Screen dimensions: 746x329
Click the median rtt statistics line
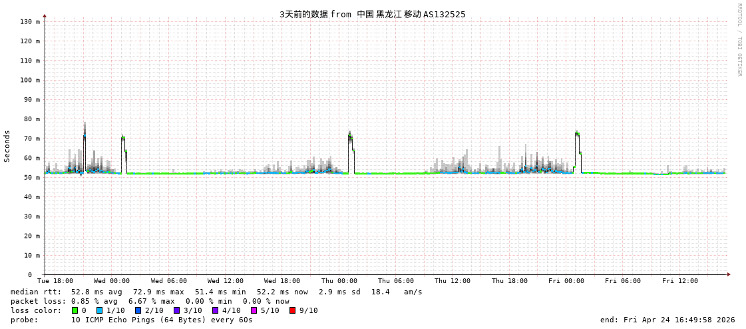pos(216,292)
